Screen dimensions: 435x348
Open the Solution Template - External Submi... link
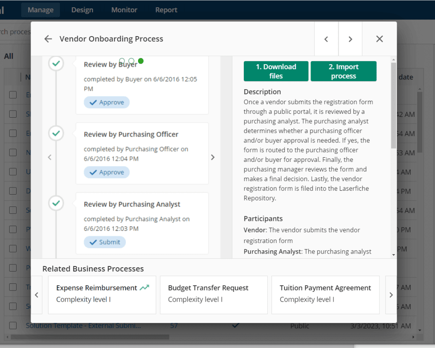point(83,325)
